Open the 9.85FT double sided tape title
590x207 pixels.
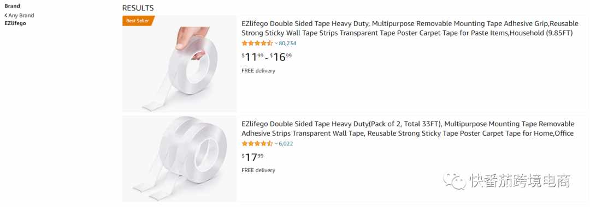[408, 28]
